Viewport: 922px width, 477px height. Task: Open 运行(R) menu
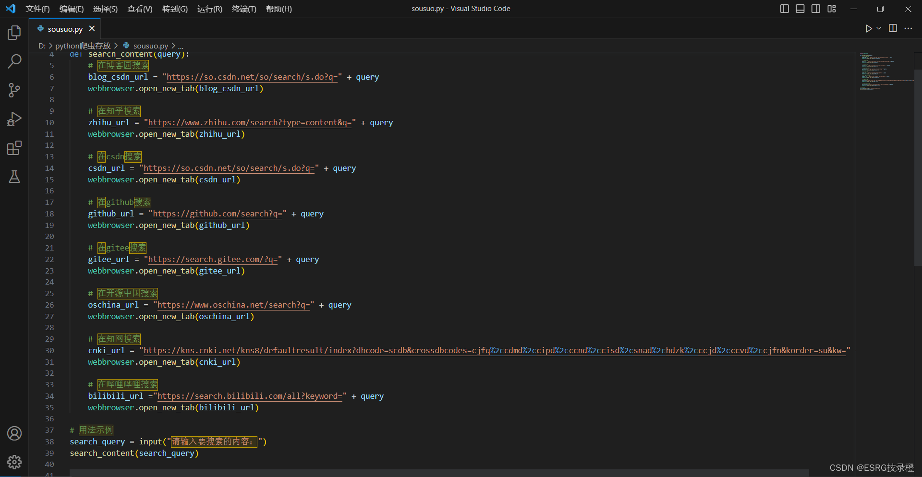tap(210, 9)
